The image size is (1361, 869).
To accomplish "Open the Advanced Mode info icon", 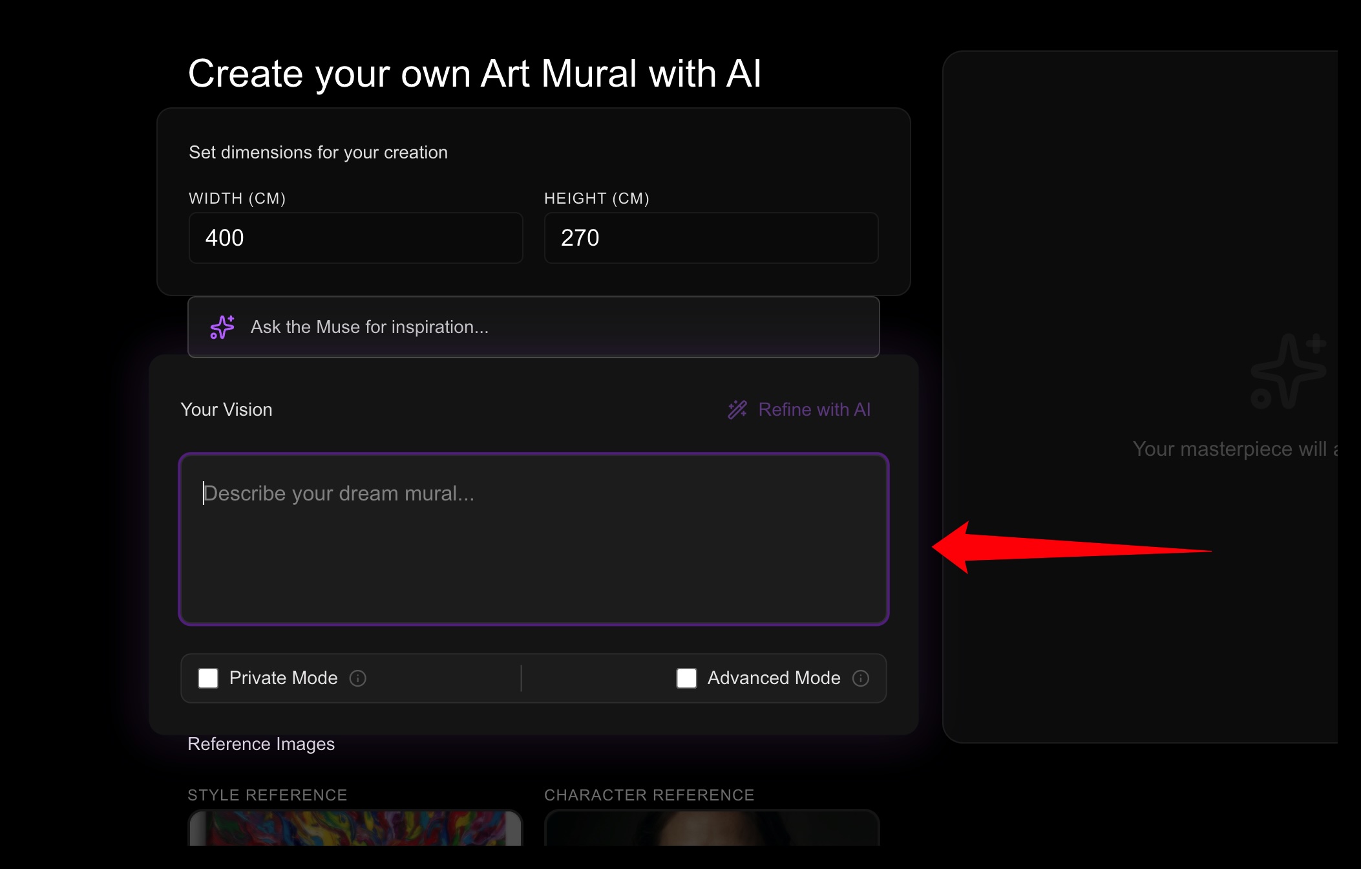I will pyautogui.click(x=861, y=678).
